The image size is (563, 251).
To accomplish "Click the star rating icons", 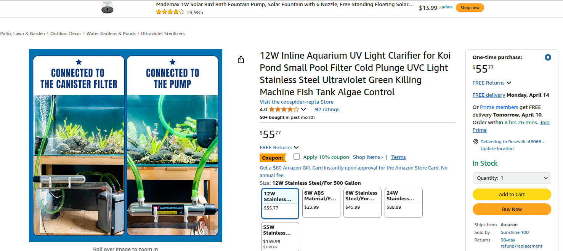I will [284, 110].
